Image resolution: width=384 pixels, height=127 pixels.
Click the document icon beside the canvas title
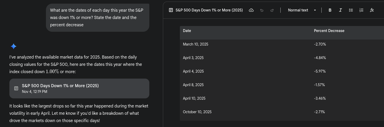[x=171, y=10]
